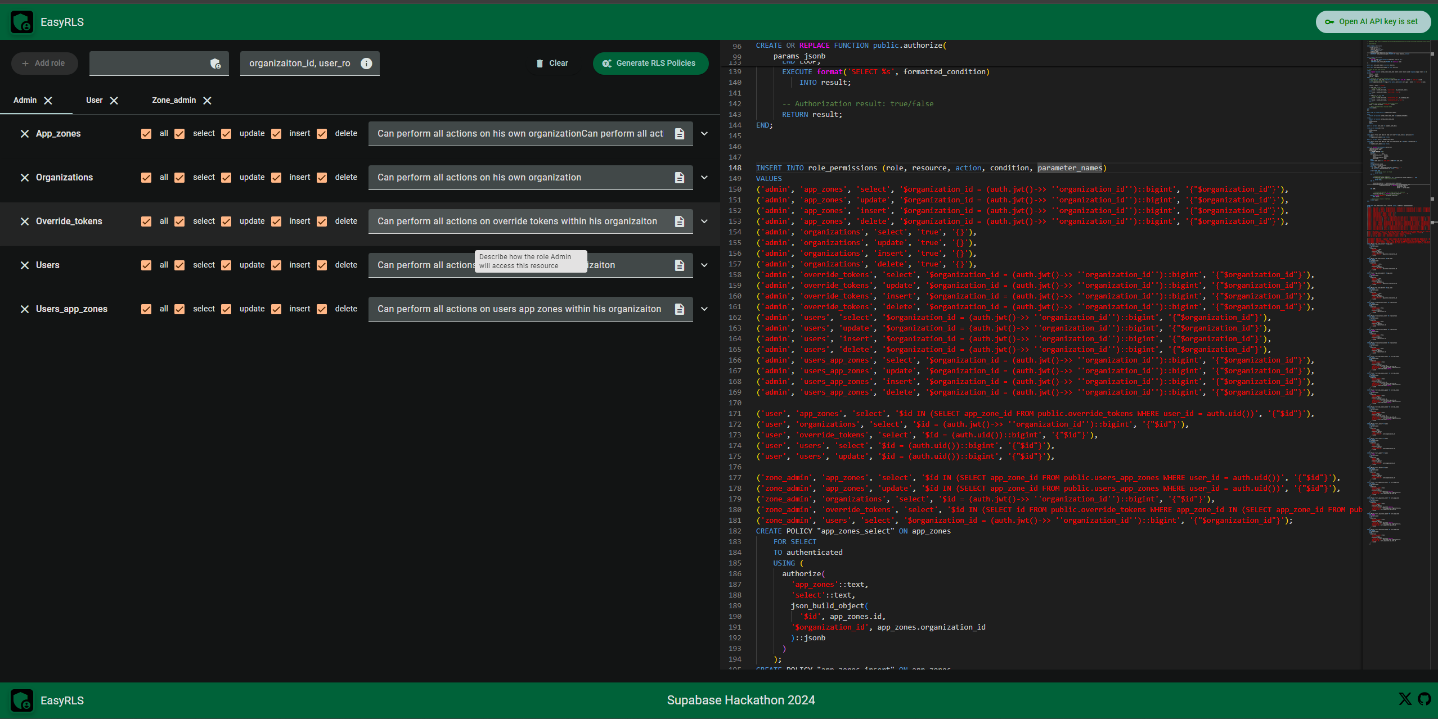Expand the App_zones row chevron
Screen dimensions: 1438x719
click(x=704, y=133)
